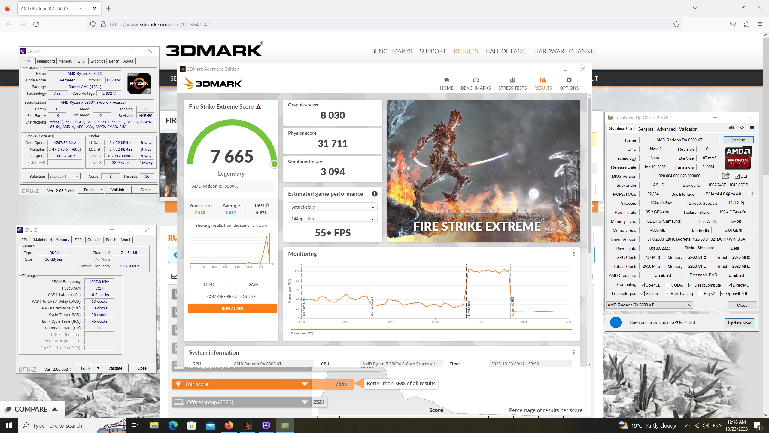Open the Results bar-chart icon in 3DMark

click(x=543, y=80)
